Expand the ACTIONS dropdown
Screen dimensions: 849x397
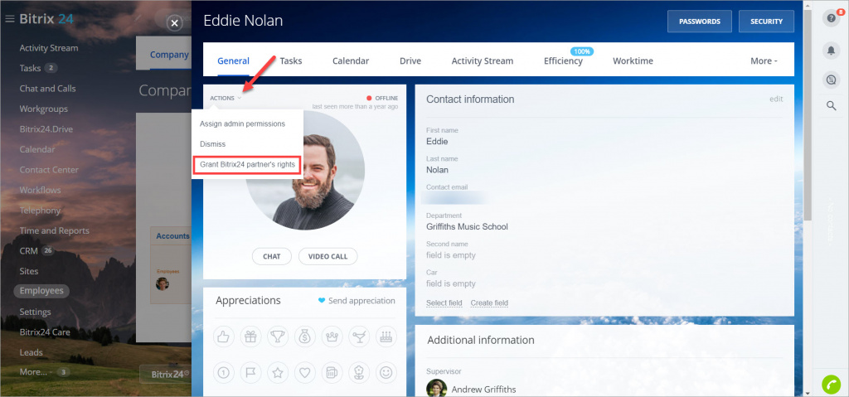(226, 98)
